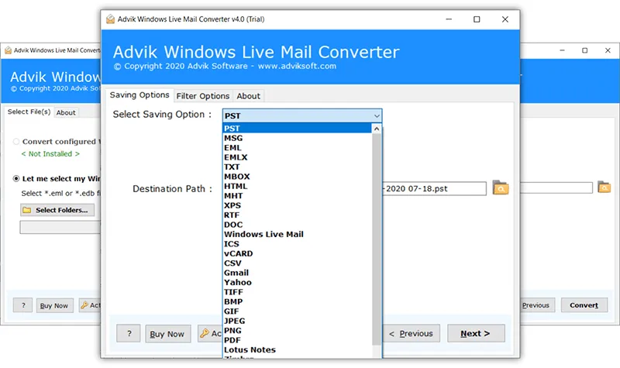Click the dropdown list scroll-up arrow
This screenshot has width=620, height=368.
coord(377,129)
